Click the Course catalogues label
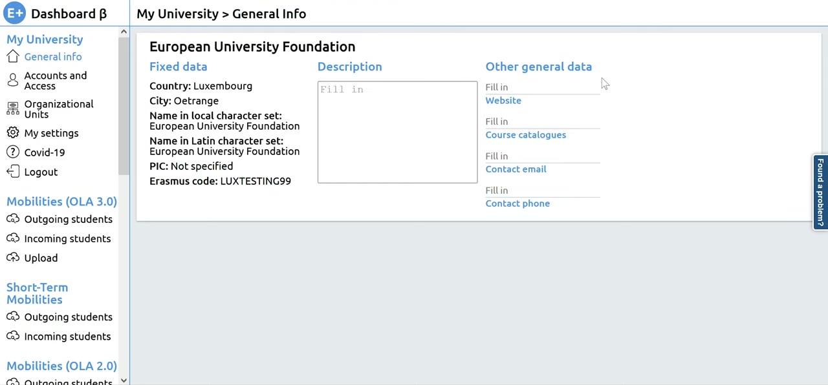 pos(525,135)
